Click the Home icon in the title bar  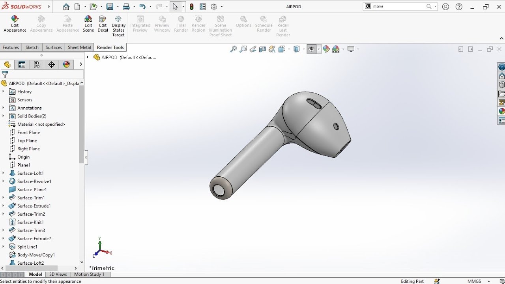coord(66,7)
